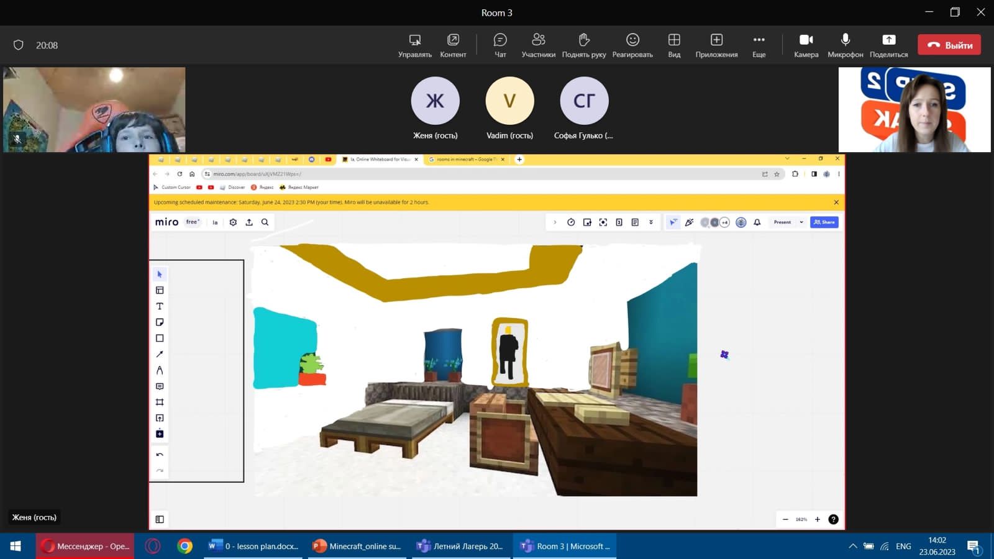Open Content (Контент) sharing panel

point(453,45)
